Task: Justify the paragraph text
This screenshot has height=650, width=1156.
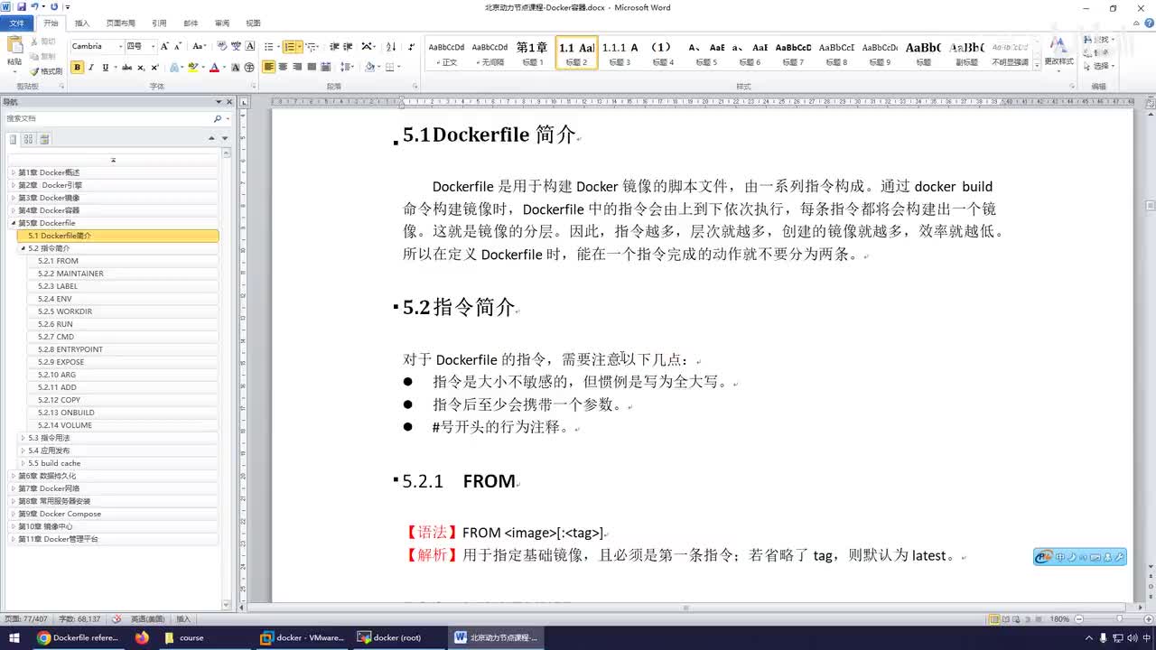Action: [312, 67]
